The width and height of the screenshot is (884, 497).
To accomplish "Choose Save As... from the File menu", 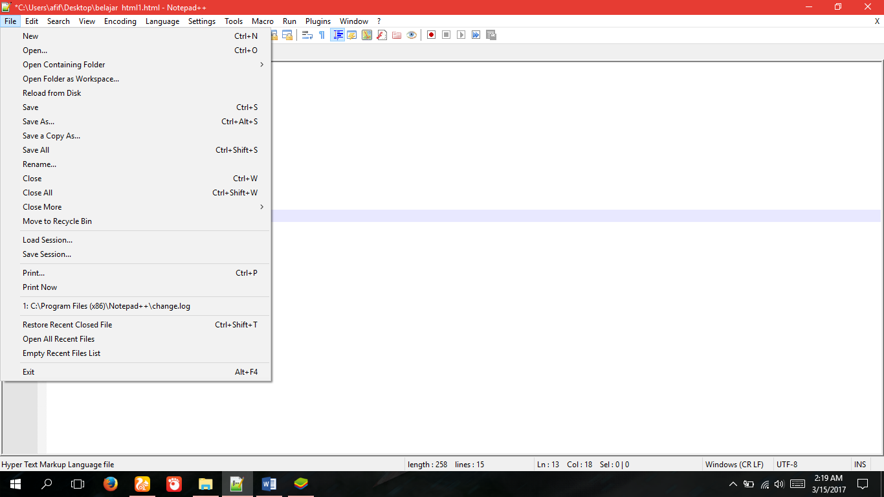I will click(136, 122).
